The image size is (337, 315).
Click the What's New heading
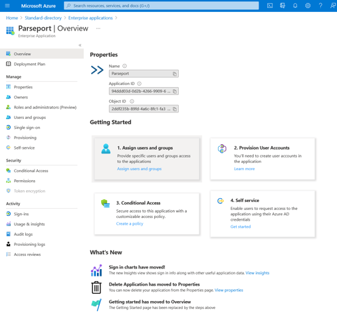tap(106, 253)
